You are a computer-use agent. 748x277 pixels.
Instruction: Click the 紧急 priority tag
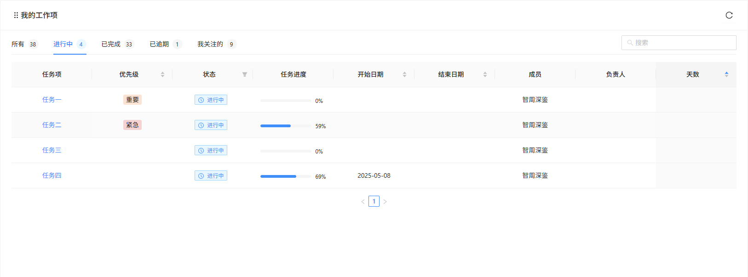coord(132,125)
